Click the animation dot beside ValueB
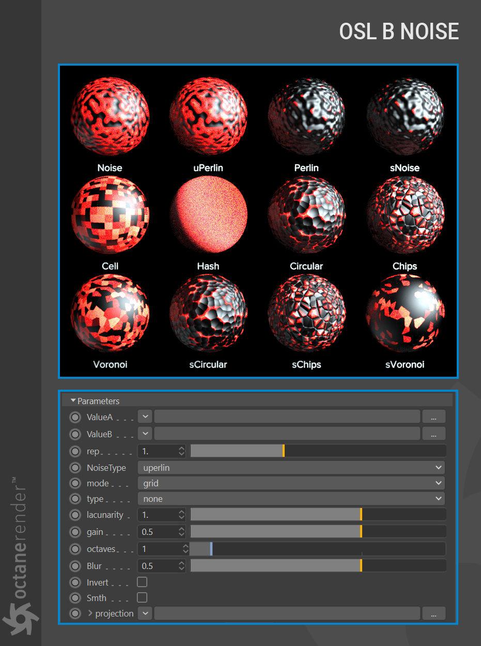481x646 pixels. [75, 434]
